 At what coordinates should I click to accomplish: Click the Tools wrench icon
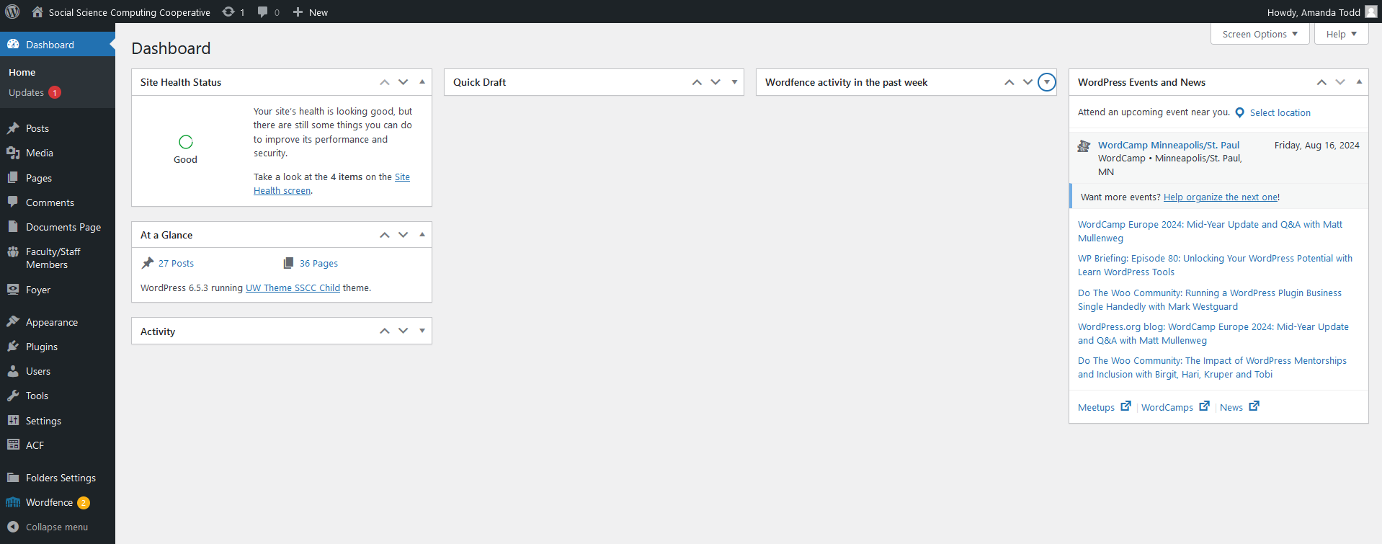point(13,396)
